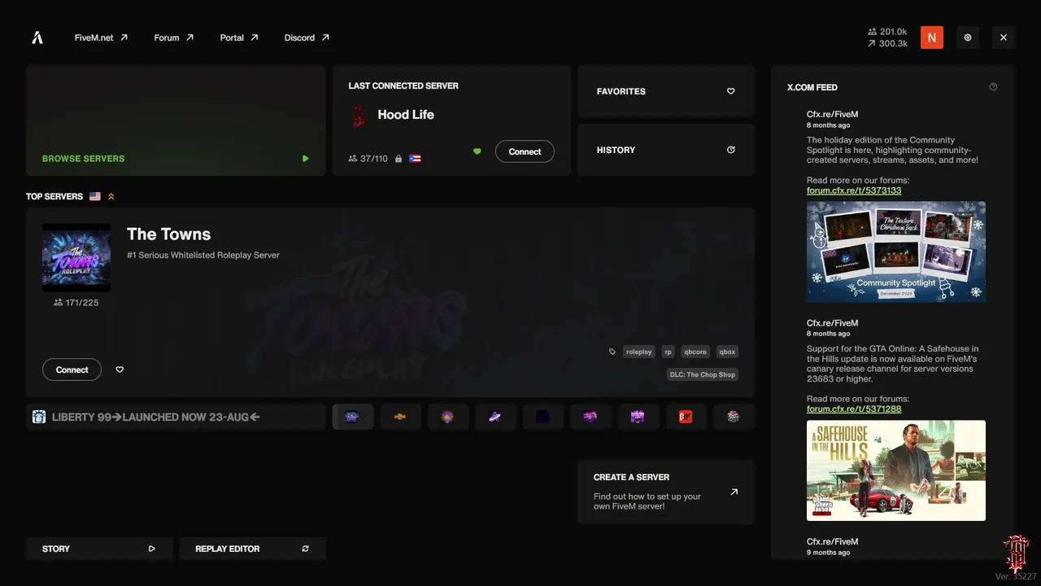
Task: Close the launcher with the X icon
Action: pos(1004,37)
